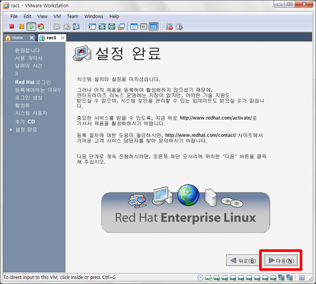Close the VMware Workstation window
The height and width of the screenshot is (284, 316).
304,4
